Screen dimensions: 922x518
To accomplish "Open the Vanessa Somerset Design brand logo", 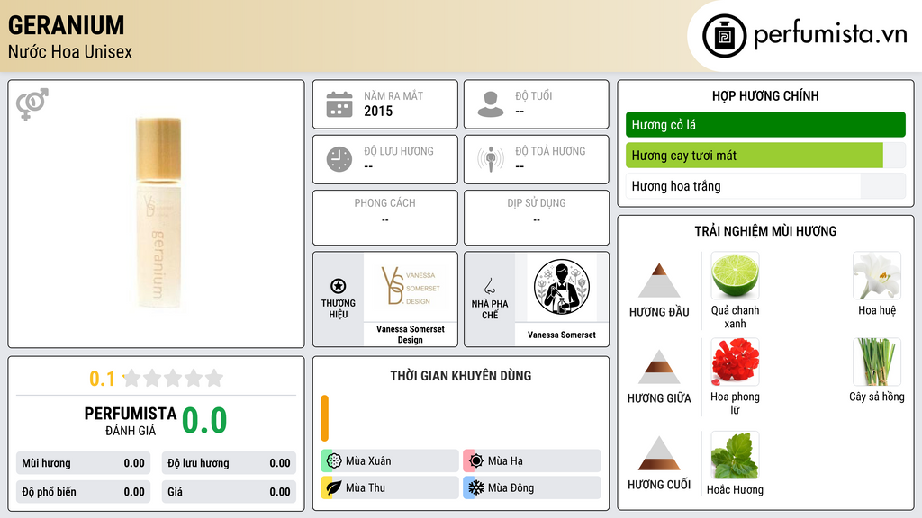I will coord(411,287).
